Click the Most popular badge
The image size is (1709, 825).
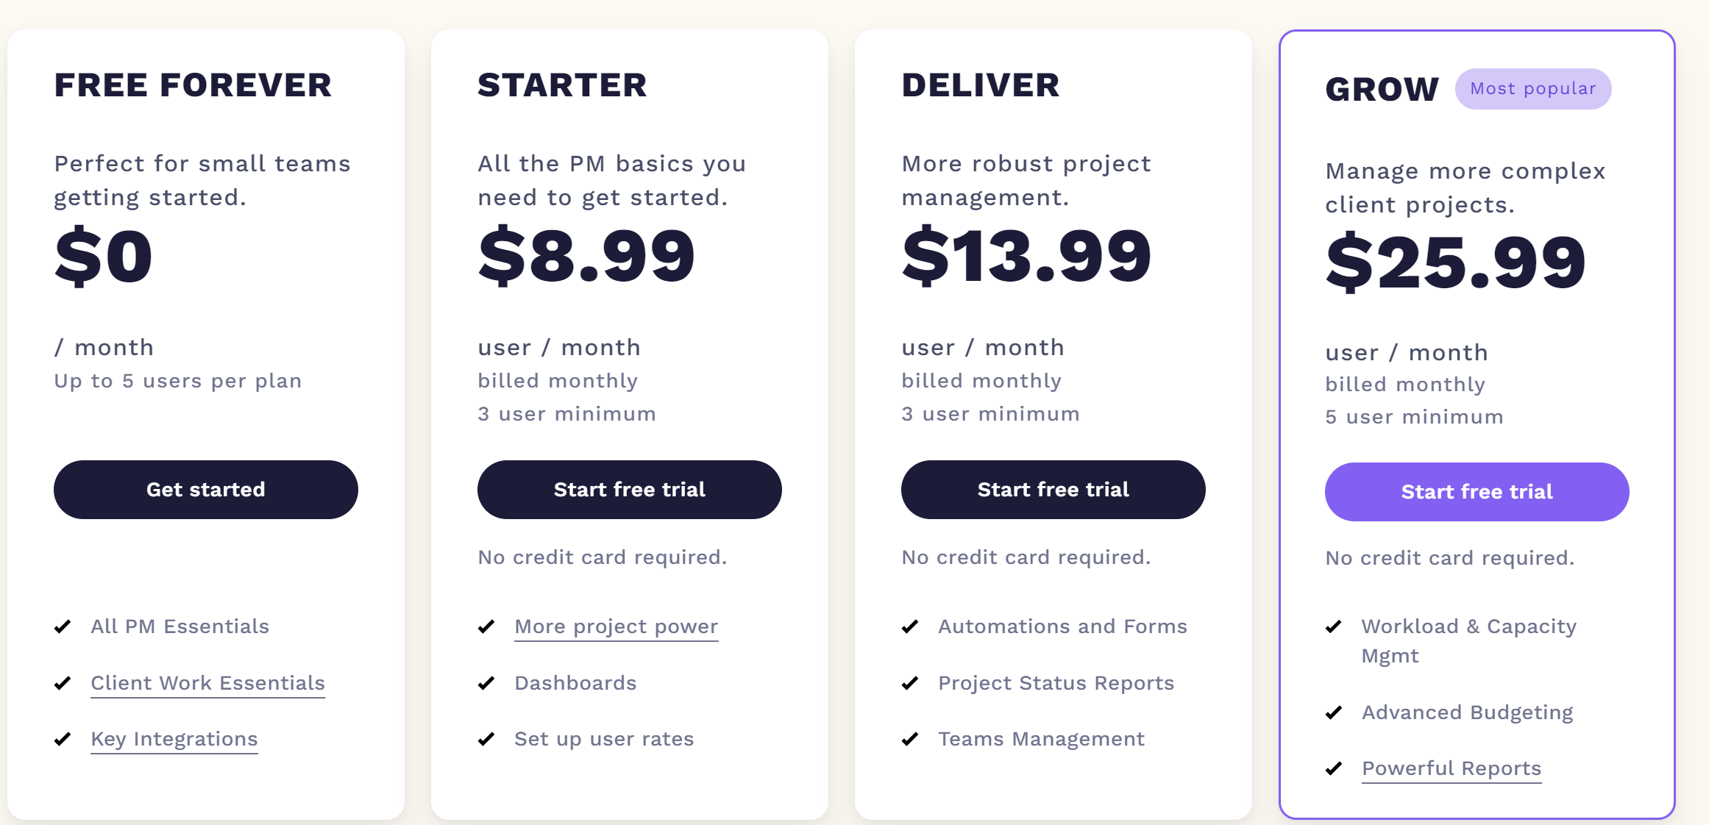[1533, 88]
